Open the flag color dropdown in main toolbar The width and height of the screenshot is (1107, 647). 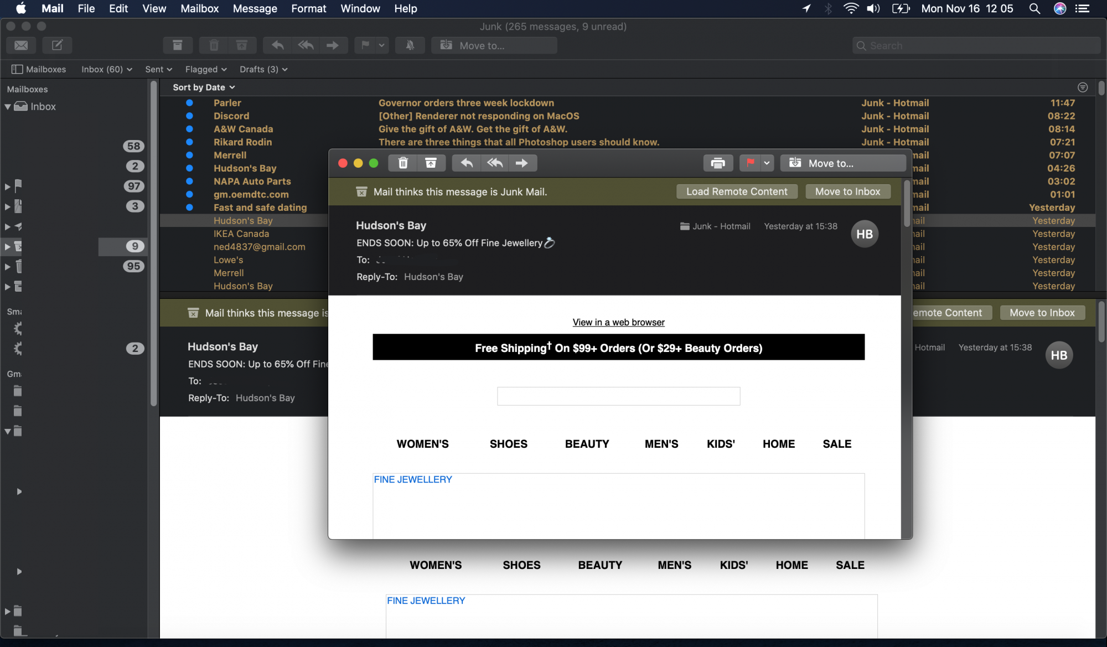click(381, 45)
